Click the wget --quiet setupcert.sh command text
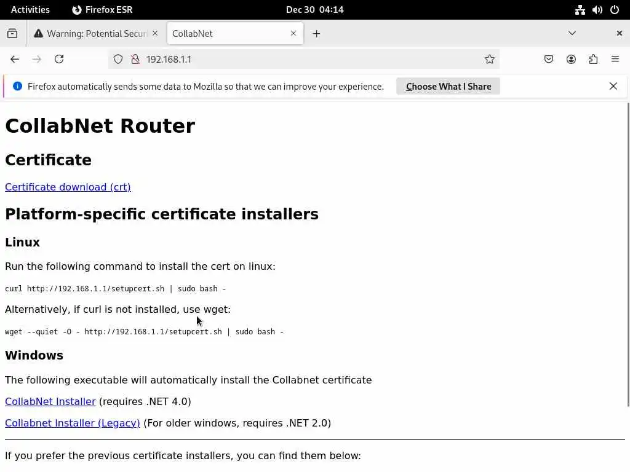Image resolution: width=630 pixels, height=472 pixels. pos(144,331)
